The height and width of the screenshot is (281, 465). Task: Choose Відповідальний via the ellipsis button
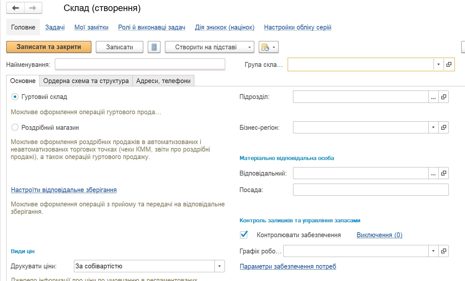click(433, 173)
